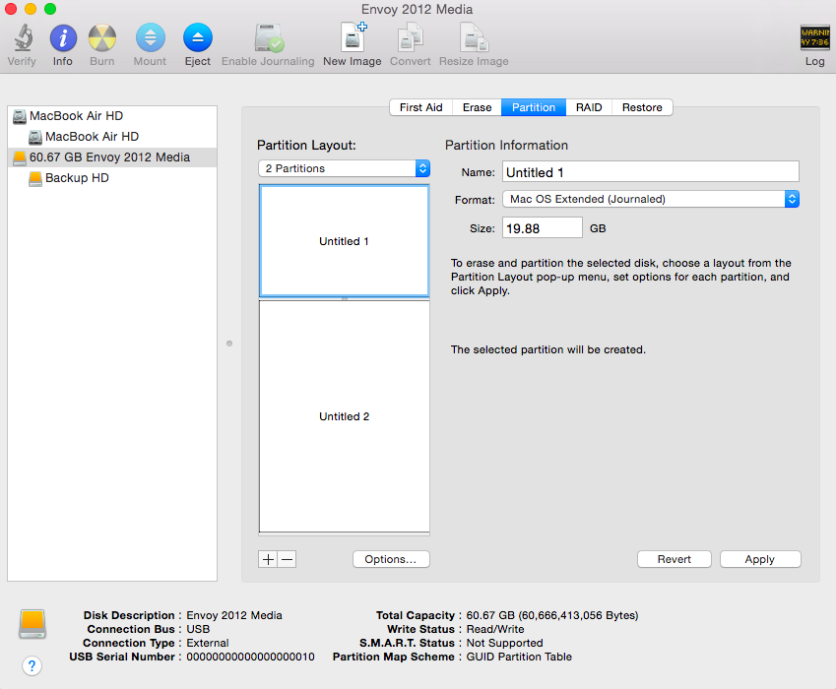This screenshot has height=689, width=836.
Task: Click the orange Envoy 2012 Media drive icon
Action: (x=20, y=157)
